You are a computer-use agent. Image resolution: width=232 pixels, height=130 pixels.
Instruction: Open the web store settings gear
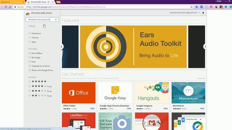pyautogui.click(x=203, y=13)
